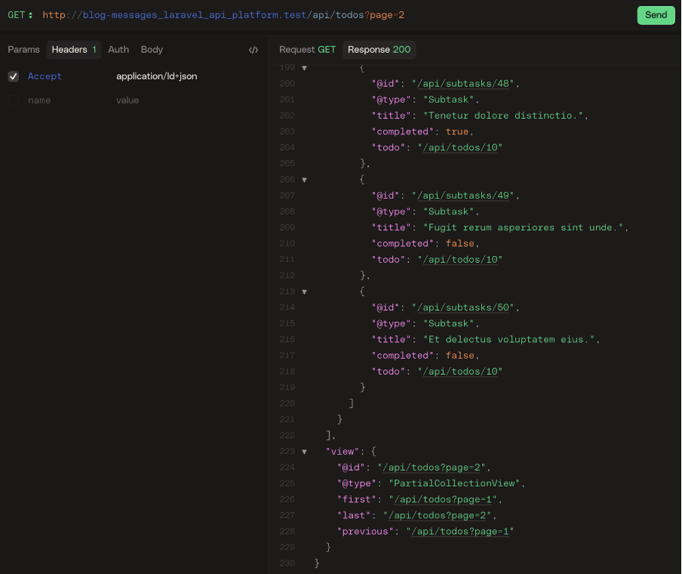682x574 pixels.
Task: Follow the /api/subtasks/48 link
Action: pyautogui.click(x=463, y=84)
